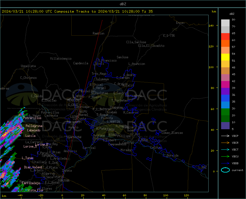Click the Carrizal map label
The image size is (246, 199).
[89, 148]
